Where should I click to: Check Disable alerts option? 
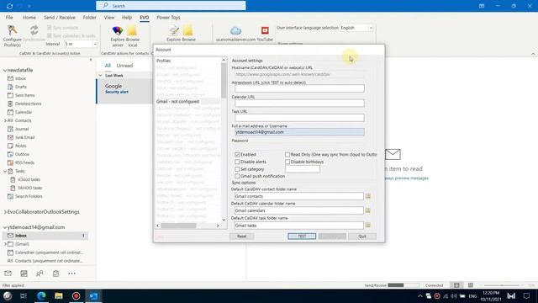point(237,162)
